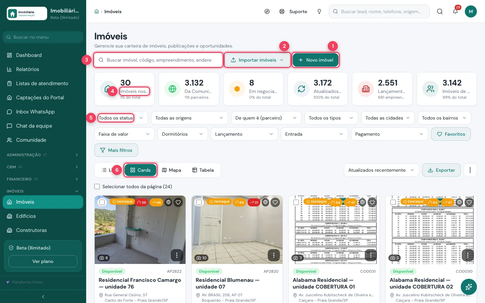Select the Alabama Residencial COBERTURA 01 checkbox

click(x=296, y=202)
